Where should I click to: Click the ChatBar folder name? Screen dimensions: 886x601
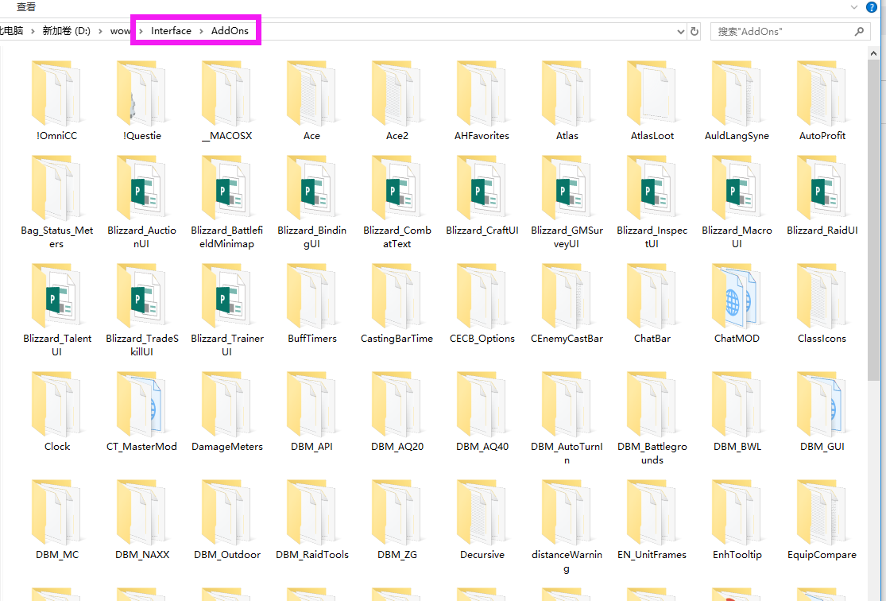click(652, 339)
